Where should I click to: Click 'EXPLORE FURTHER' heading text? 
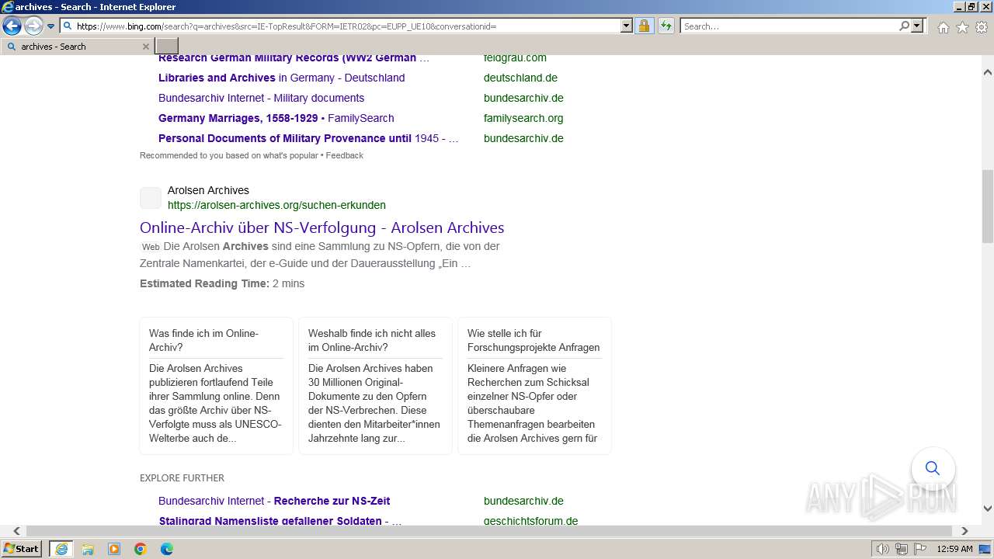182,477
